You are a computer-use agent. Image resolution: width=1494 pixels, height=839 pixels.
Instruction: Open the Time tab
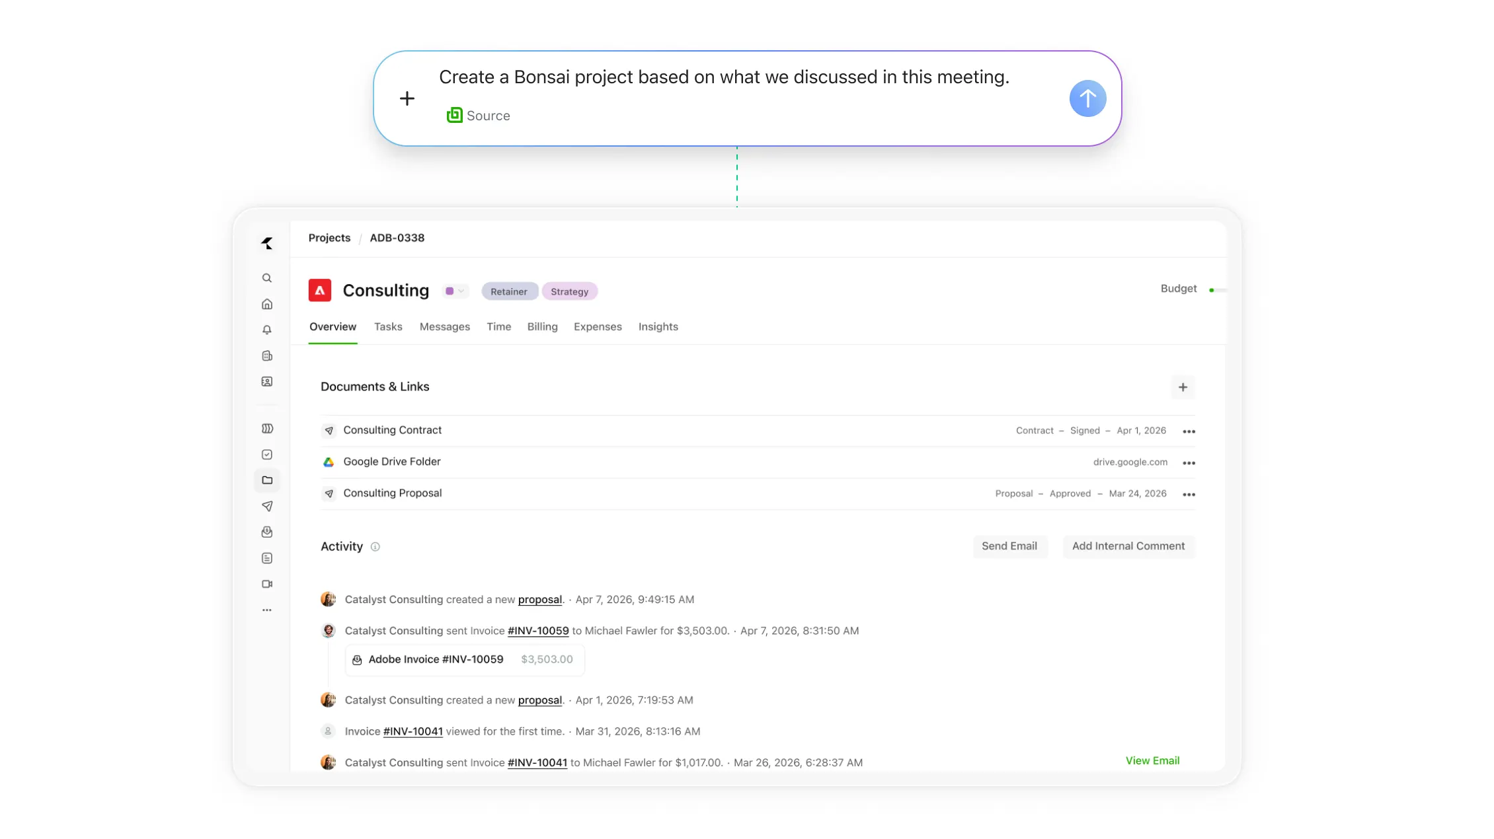pyautogui.click(x=498, y=326)
